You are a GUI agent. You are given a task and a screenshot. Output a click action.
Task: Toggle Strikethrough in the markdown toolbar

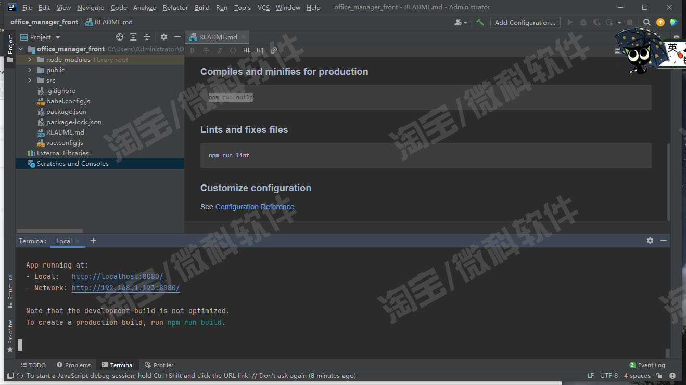[206, 50]
